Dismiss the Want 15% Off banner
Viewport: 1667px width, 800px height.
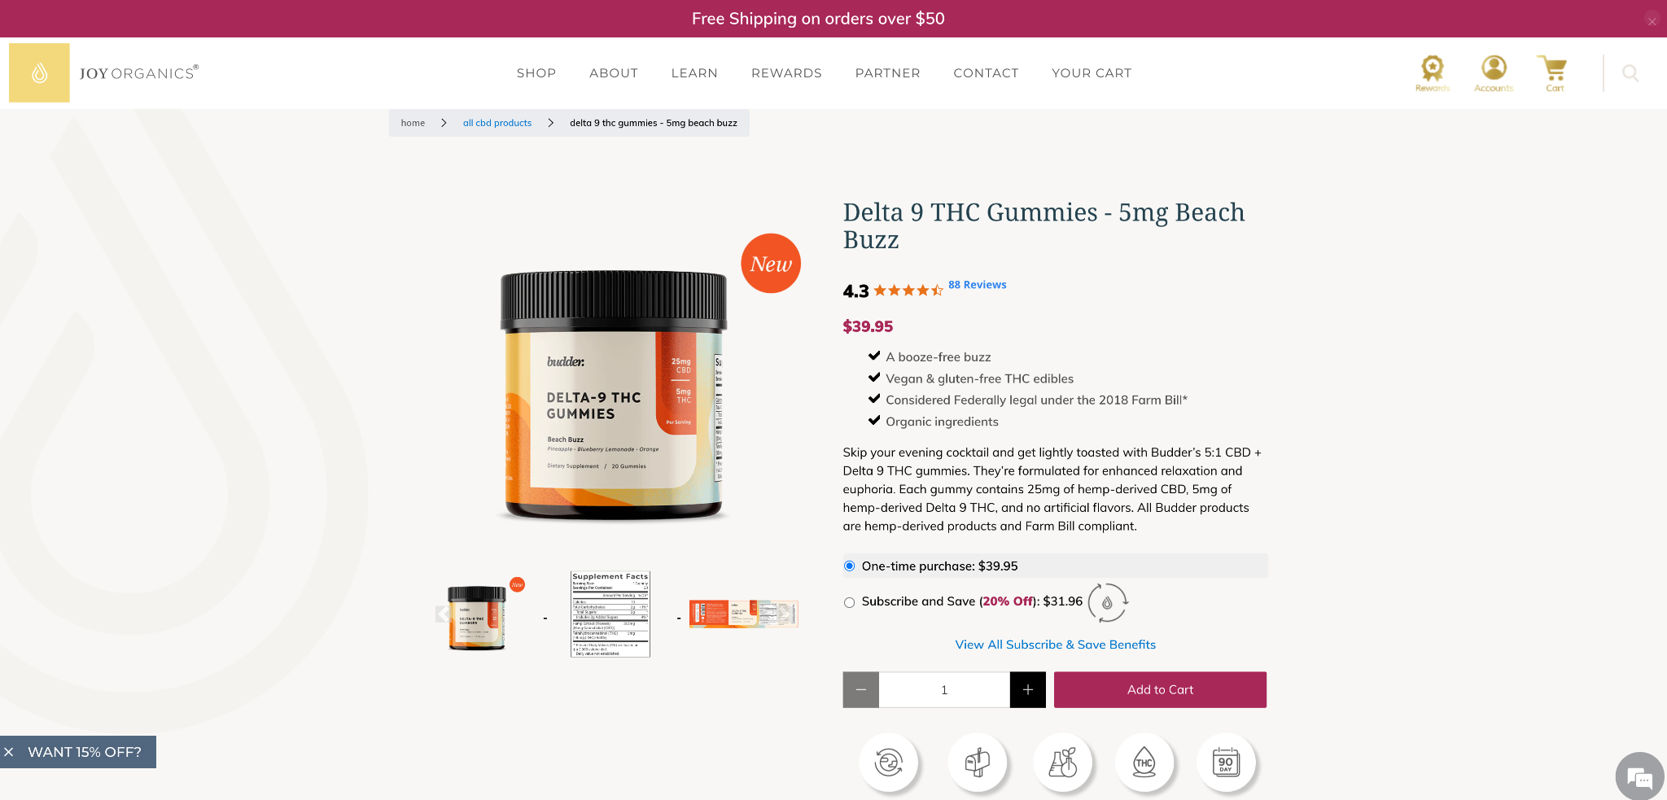[x=9, y=752]
